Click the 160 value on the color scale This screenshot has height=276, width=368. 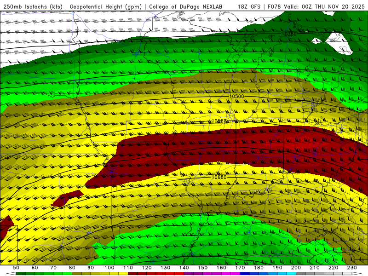[221, 268]
